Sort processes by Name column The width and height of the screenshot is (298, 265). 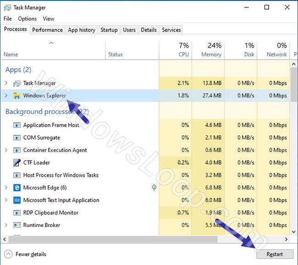coord(53,50)
